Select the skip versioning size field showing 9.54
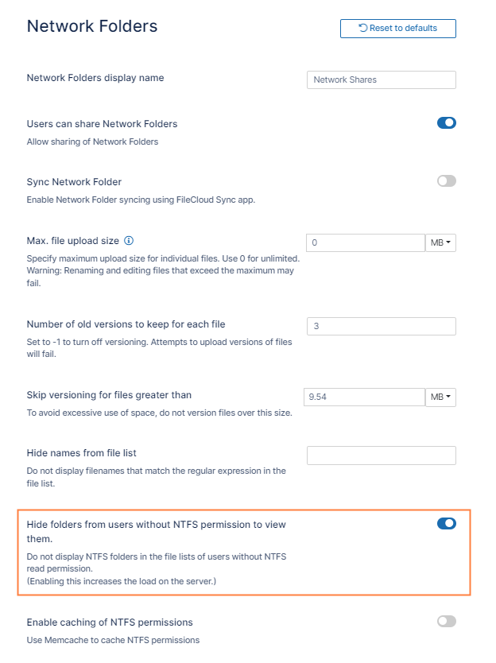 pos(366,397)
